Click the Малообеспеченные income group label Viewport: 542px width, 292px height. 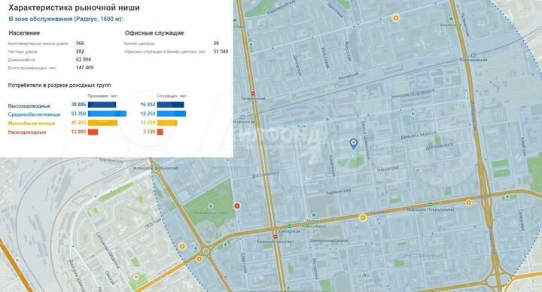click(32, 123)
